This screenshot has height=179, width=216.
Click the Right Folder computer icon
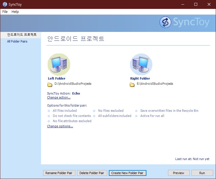click(141, 64)
